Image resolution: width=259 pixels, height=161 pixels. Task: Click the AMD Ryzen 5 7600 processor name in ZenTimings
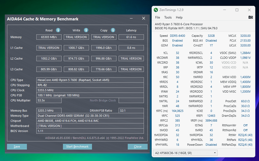pos(179,24)
